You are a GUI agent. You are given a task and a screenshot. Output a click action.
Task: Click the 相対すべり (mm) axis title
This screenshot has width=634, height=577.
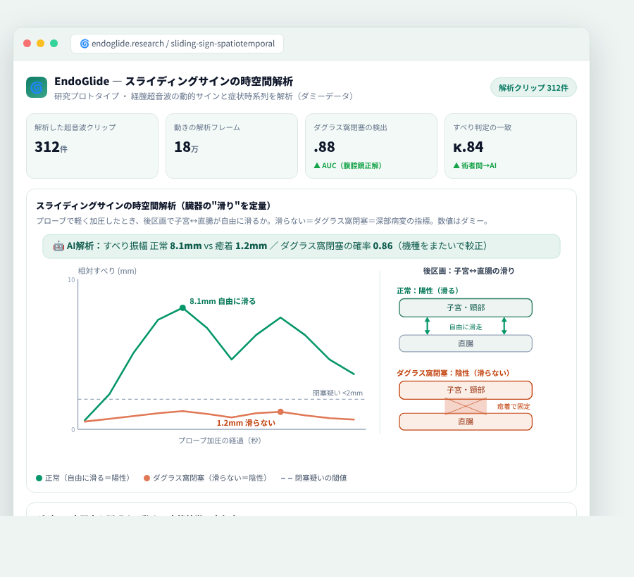click(x=107, y=271)
